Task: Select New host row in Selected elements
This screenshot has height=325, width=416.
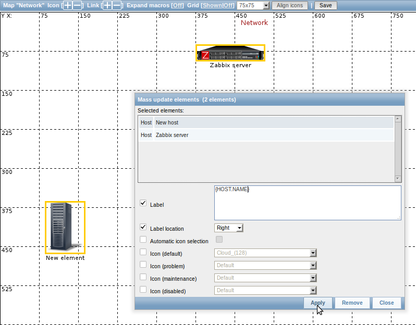Action: (x=266, y=122)
